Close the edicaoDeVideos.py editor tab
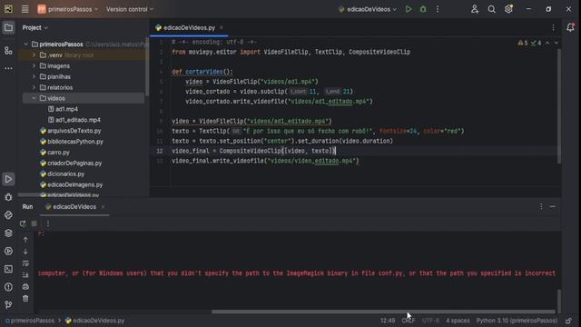This screenshot has width=581, height=327. click(222, 28)
